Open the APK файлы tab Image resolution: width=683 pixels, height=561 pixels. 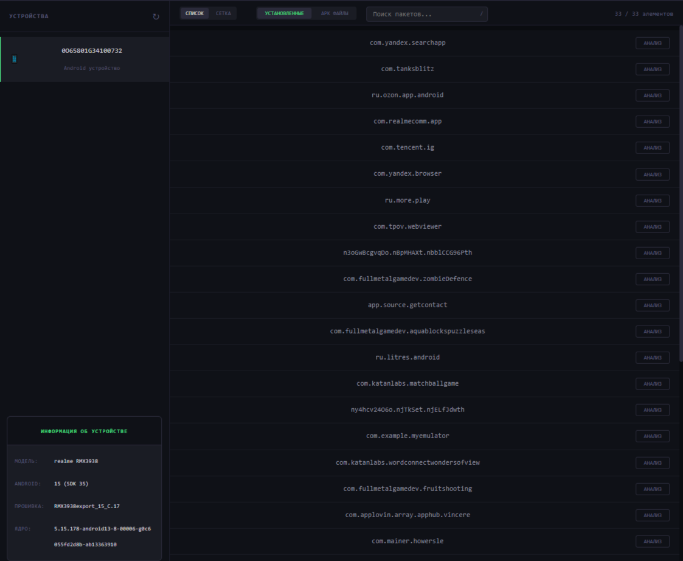335,13
